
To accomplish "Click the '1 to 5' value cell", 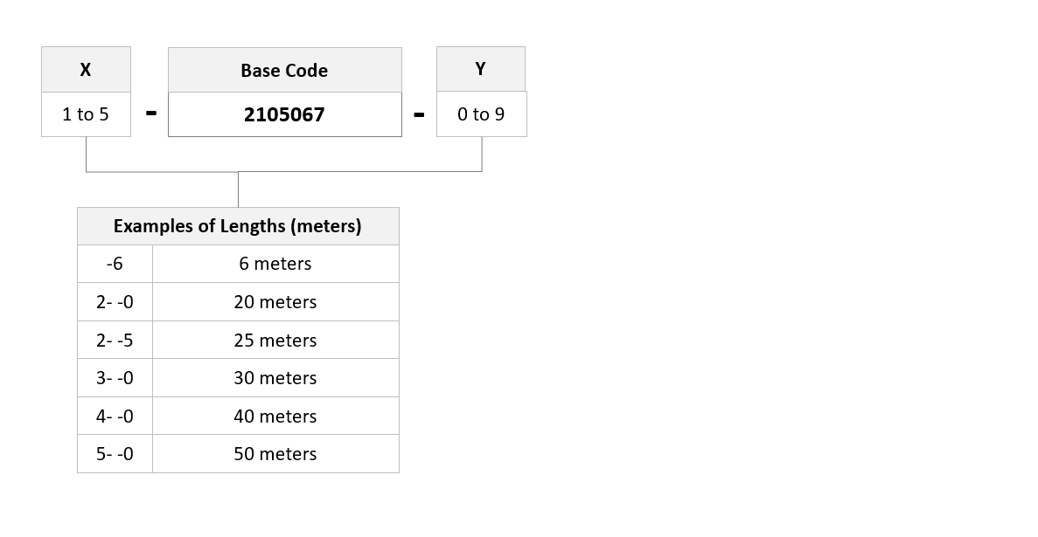I will (86, 114).
